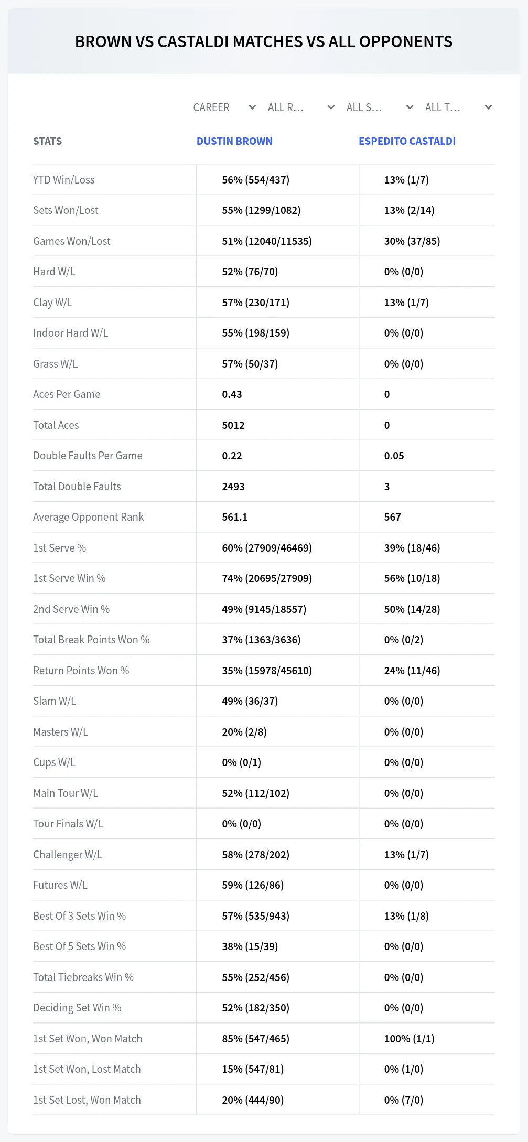The width and height of the screenshot is (528, 1142).
Task: Select the Total Tiebreaks Win % label
Action: click(x=83, y=977)
